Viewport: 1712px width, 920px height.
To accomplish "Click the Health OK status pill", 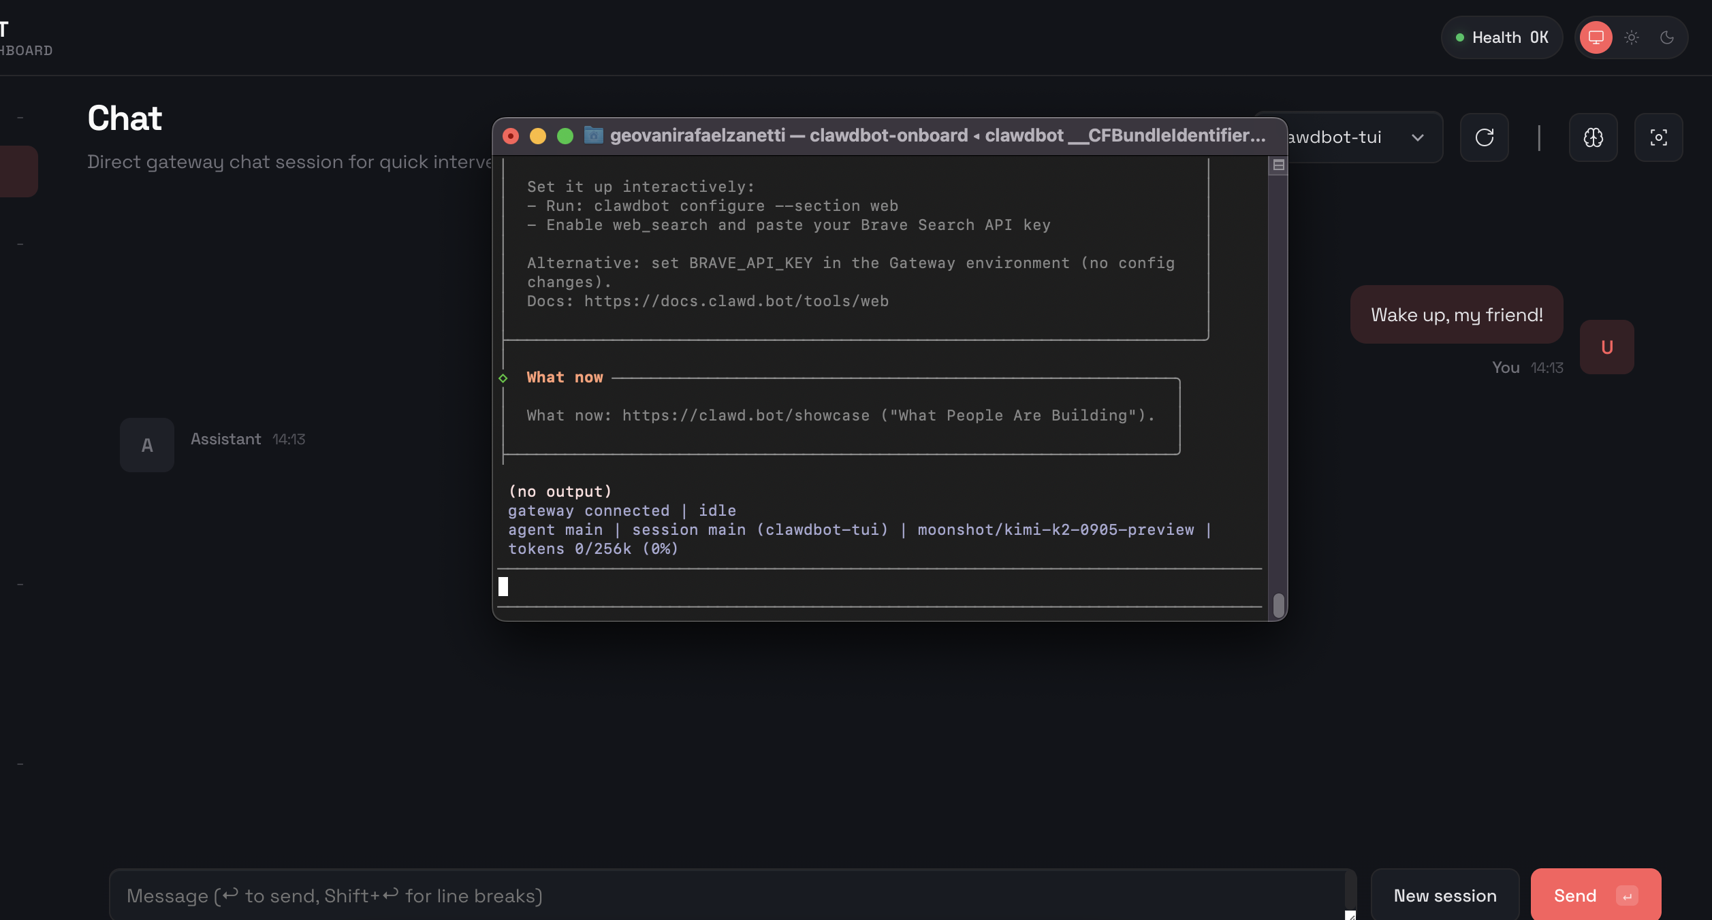I will pos(1501,37).
